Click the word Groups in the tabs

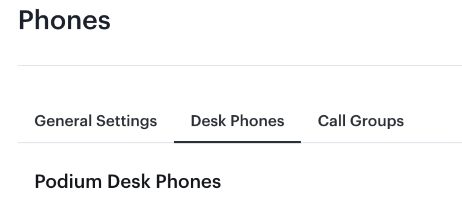point(377,121)
